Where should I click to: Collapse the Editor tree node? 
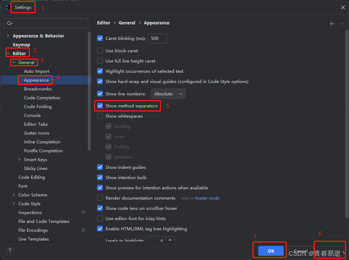tap(8, 53)
